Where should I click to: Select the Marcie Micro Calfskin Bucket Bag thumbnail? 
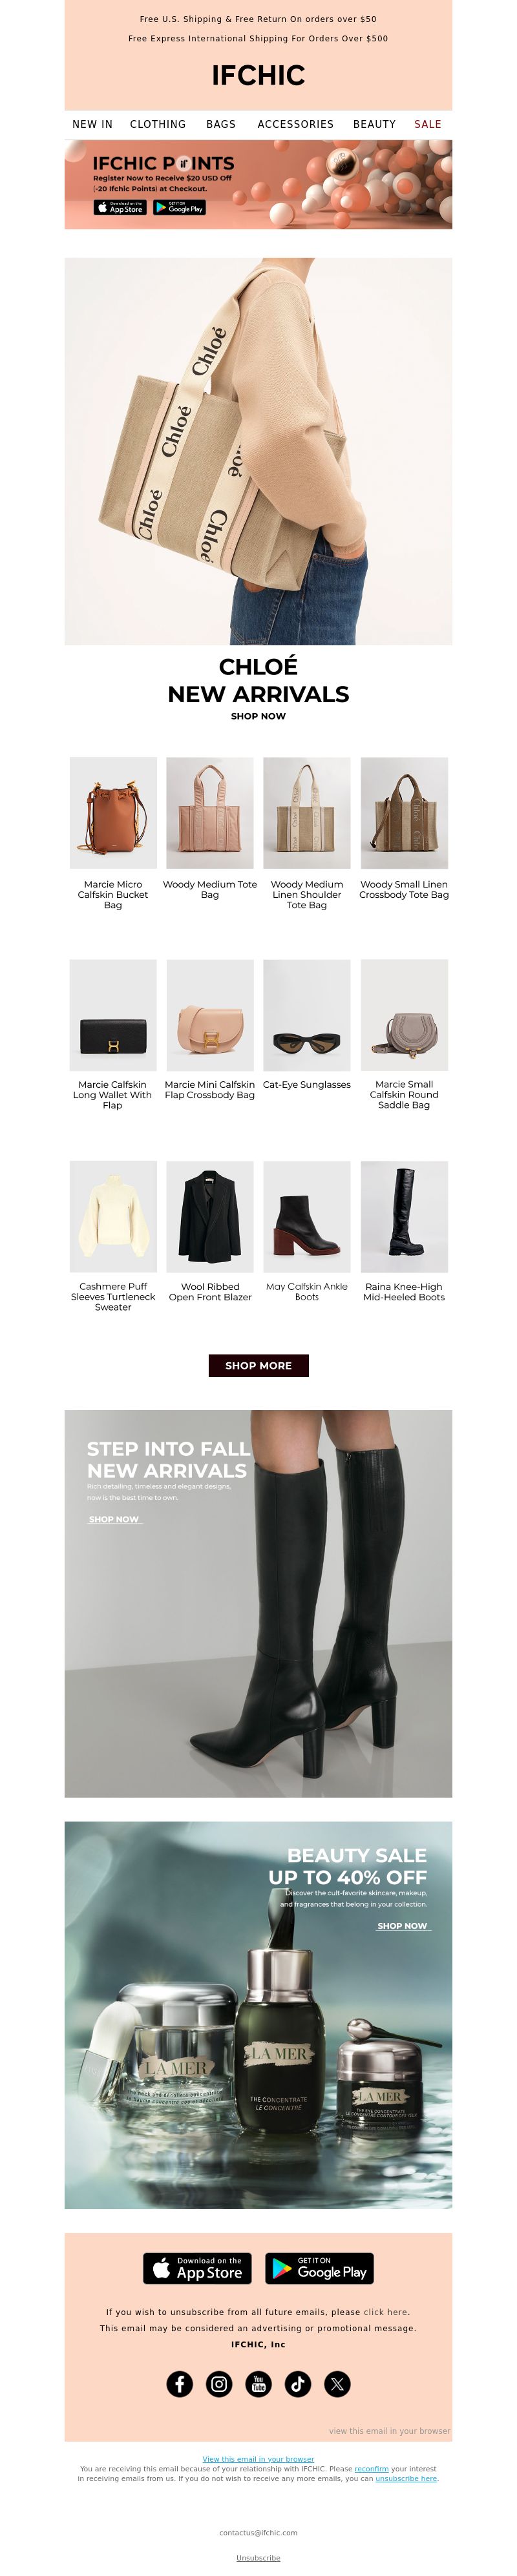coord(113,812)
